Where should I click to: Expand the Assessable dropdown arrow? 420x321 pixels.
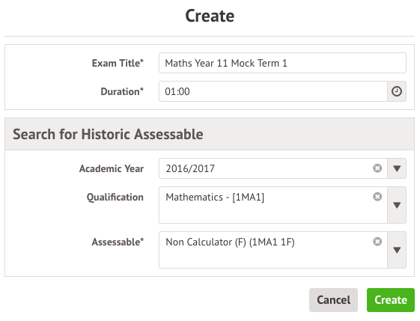click(397, 250)
